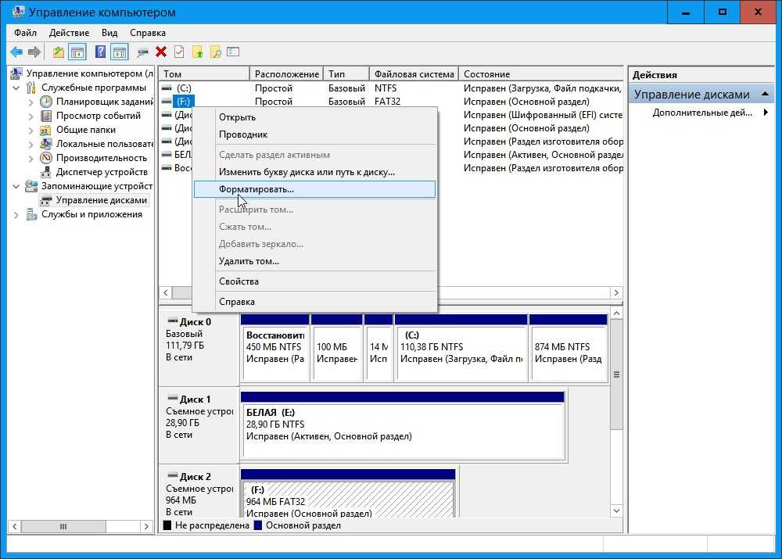Expand the Просмотр событий node
Image resolution: width=782 pixels, height=559 pixels.
coord(31,116)
